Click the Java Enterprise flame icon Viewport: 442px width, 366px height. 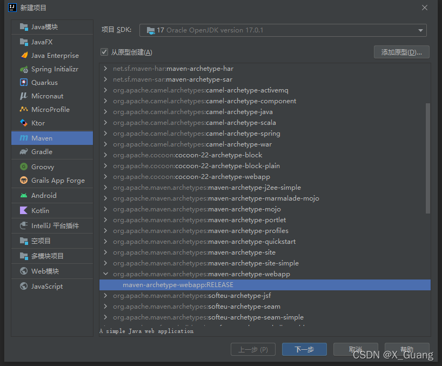24,55
